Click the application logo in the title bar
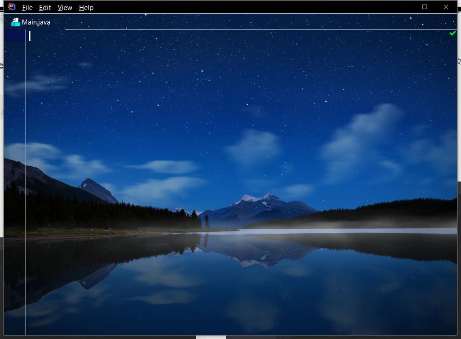The height and width of the screenshot is (339, 461). 12,7
